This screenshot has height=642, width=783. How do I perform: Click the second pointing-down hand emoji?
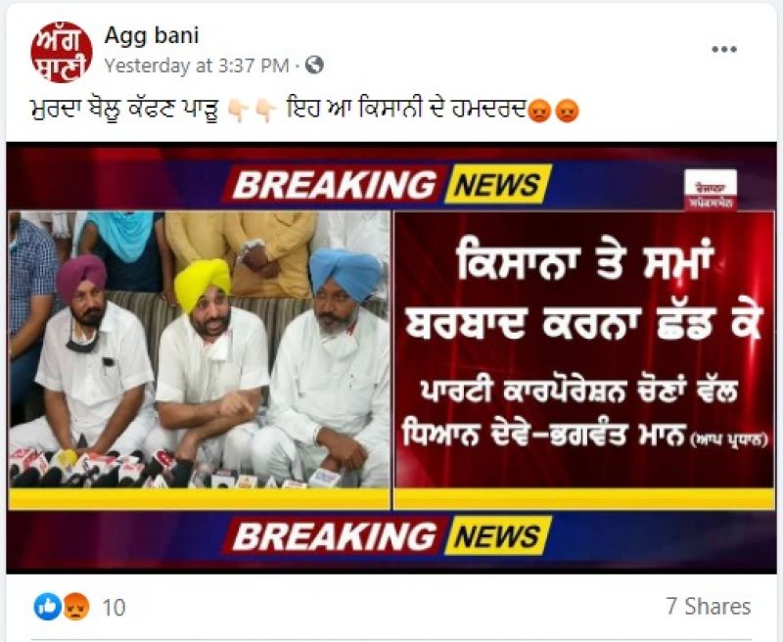(265, 111)
